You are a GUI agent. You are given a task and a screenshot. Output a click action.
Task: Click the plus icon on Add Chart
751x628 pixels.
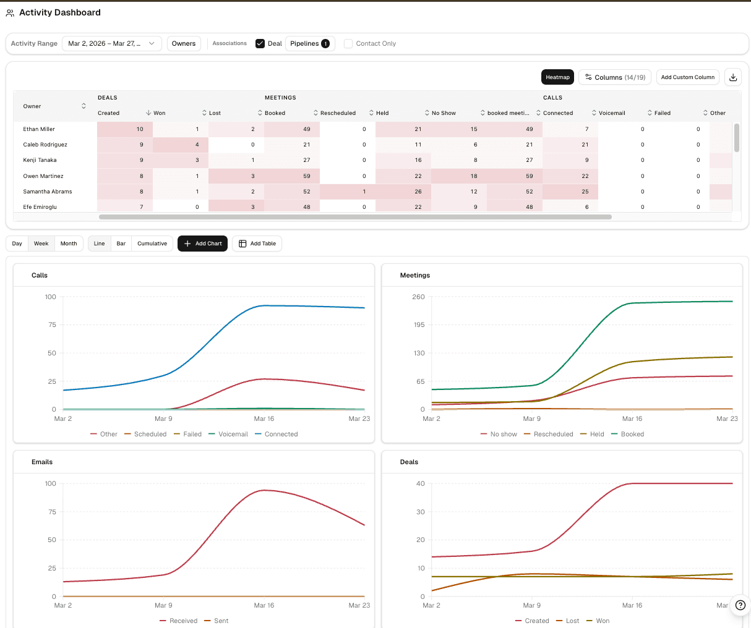coord(187,244)
